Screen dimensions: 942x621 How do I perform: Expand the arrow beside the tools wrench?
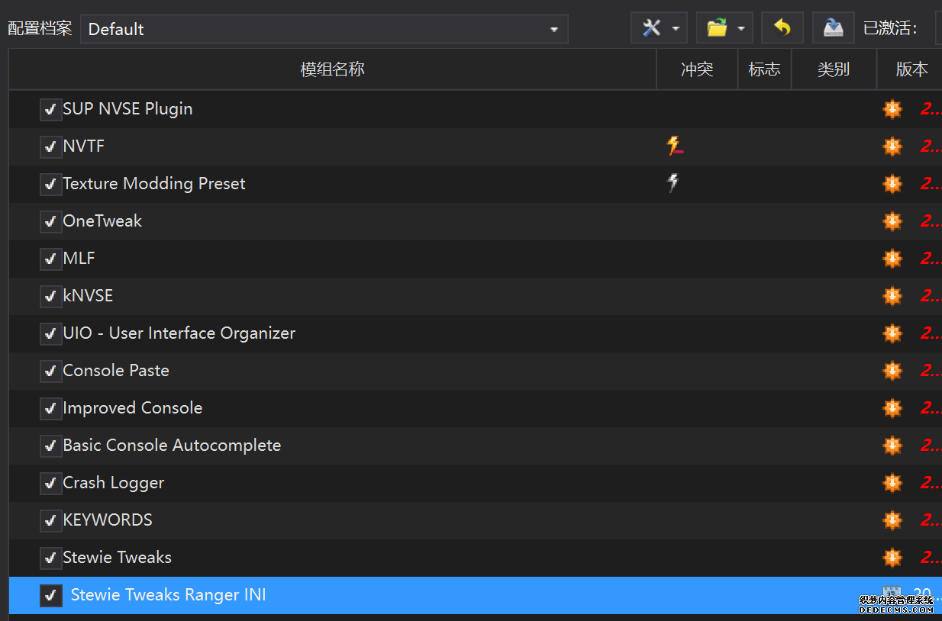click(676, 29)
